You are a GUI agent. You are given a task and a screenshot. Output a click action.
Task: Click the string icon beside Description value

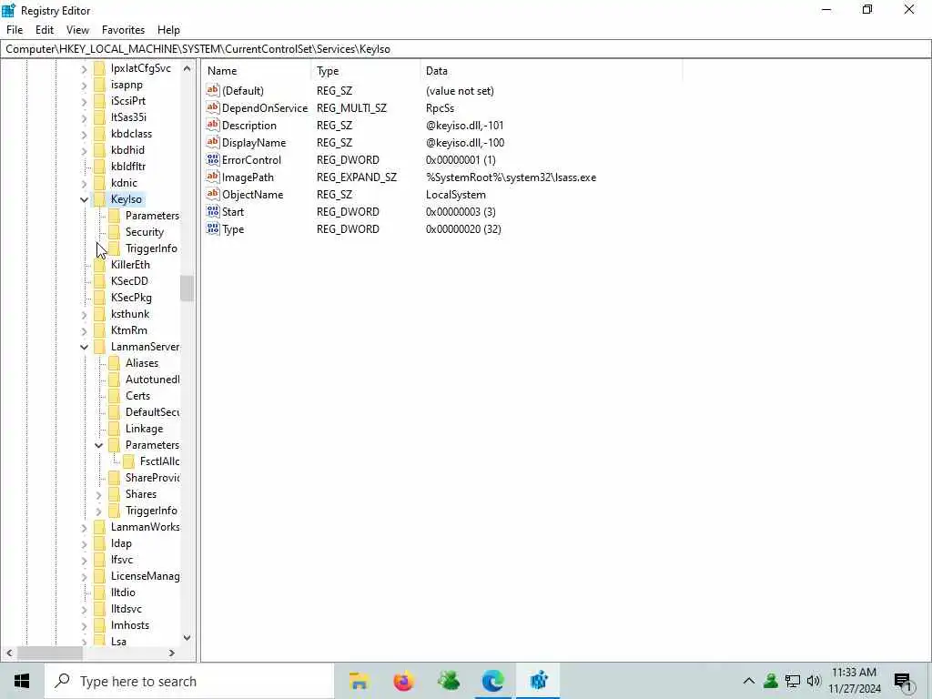[x=213, y=125]
